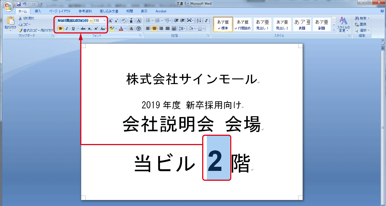
Task: Apply the 見出し 1 style
Action: [262, 24]
